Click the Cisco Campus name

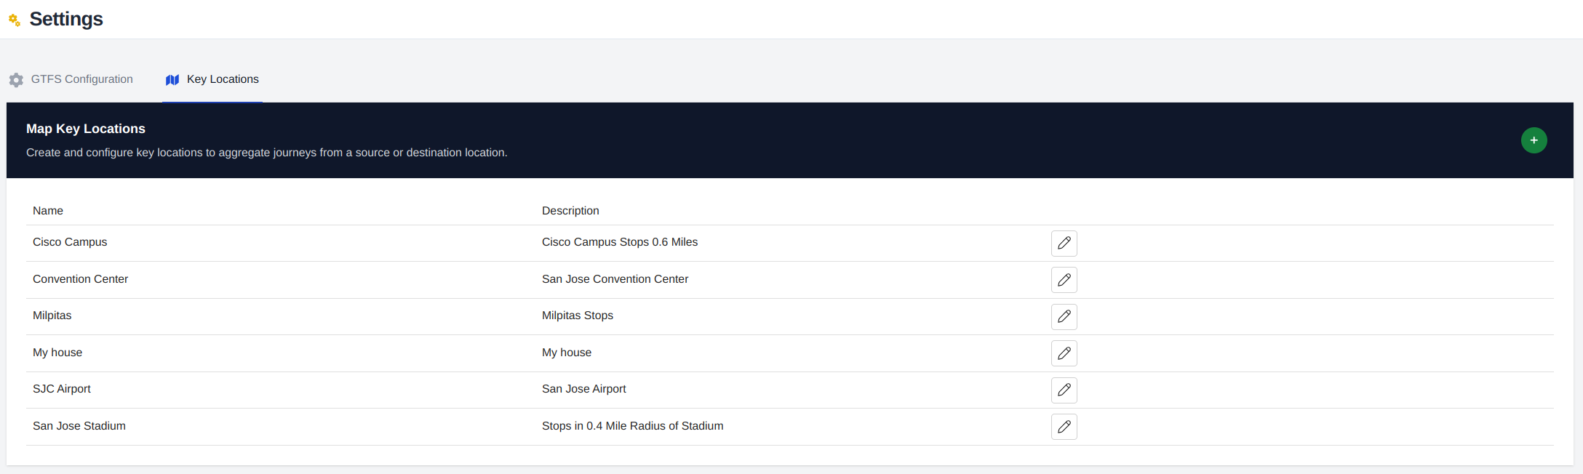tap(70, 242)
